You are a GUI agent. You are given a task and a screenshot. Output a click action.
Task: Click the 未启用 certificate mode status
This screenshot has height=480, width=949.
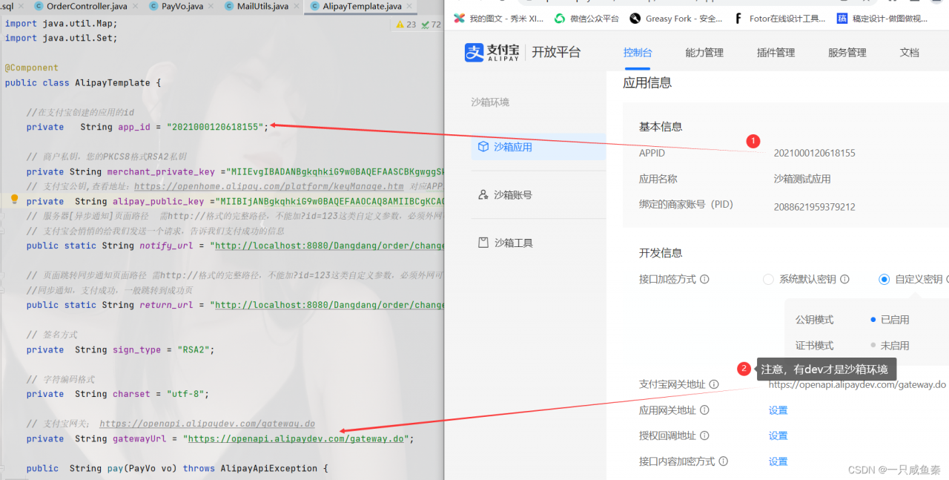(895, 346)
